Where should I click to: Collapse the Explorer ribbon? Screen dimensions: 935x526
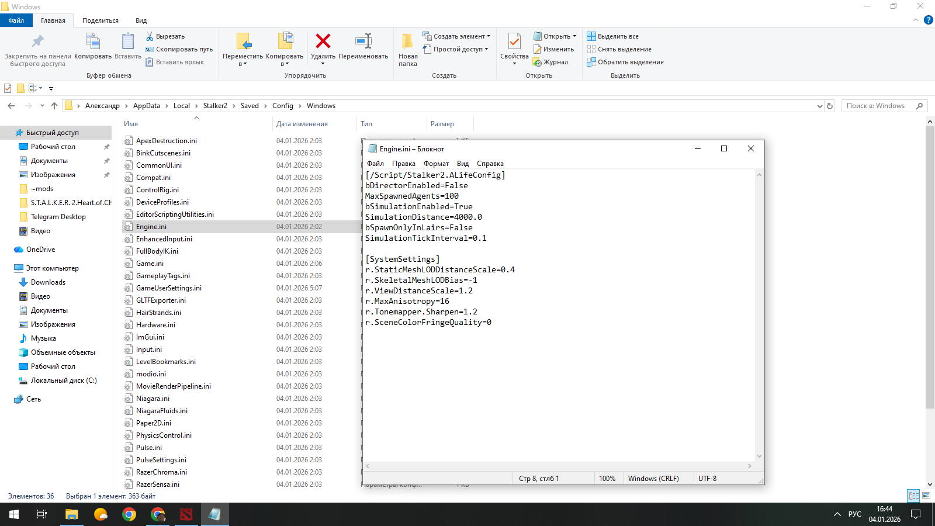[915, 20]
